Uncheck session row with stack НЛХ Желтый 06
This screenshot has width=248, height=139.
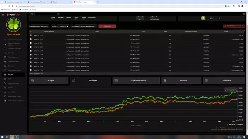pyautogui.click(x=31, y=35)
